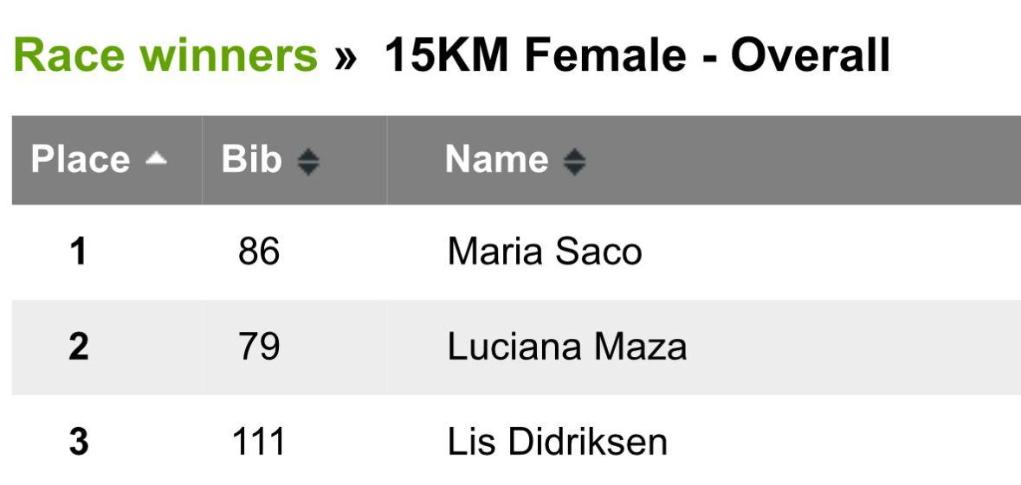Sort by the Bib header label
1021x485 pixels.
pyautogui.click(x=252, y=160)
